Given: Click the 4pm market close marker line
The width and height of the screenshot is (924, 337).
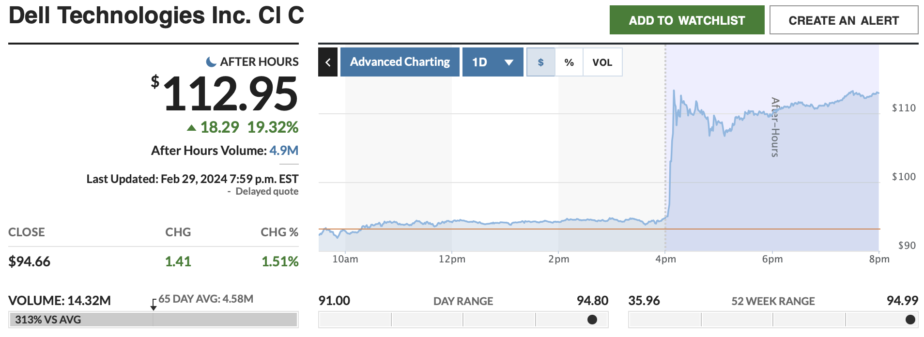Looking at the screenshot, I should click(665, 145).
